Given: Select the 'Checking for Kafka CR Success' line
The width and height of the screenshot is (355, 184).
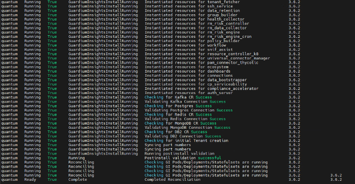Looking at the screenshot, I should coord(178,97).
